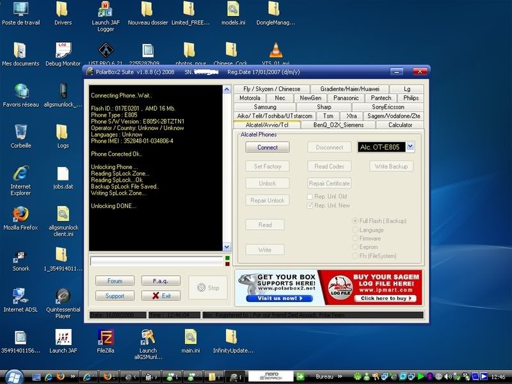
Task: Click the log scrollbar up arrow
Action: pyautogui.click(x=227, y=90)
